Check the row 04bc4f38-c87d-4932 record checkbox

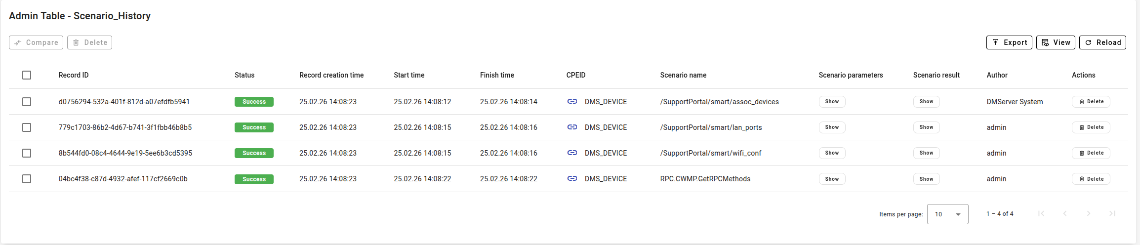point(27,179)
